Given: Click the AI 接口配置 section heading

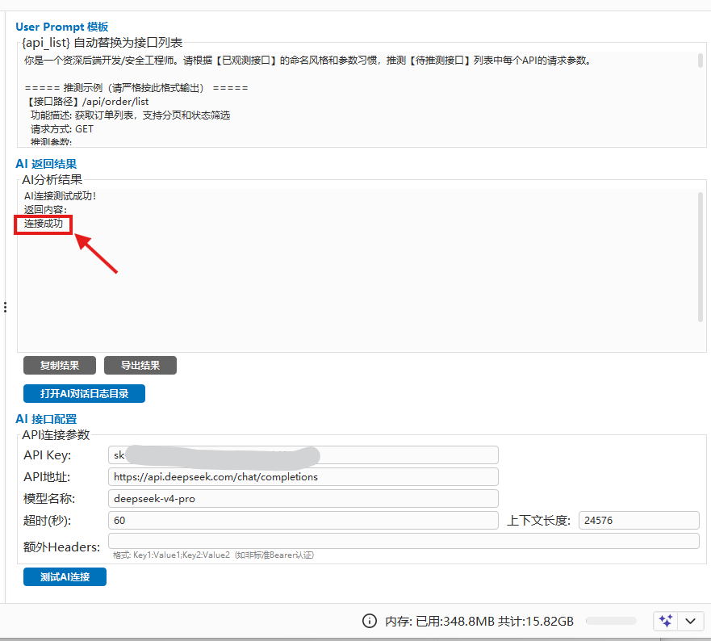Looking at the screenshot, I should [x=46, y=419].
